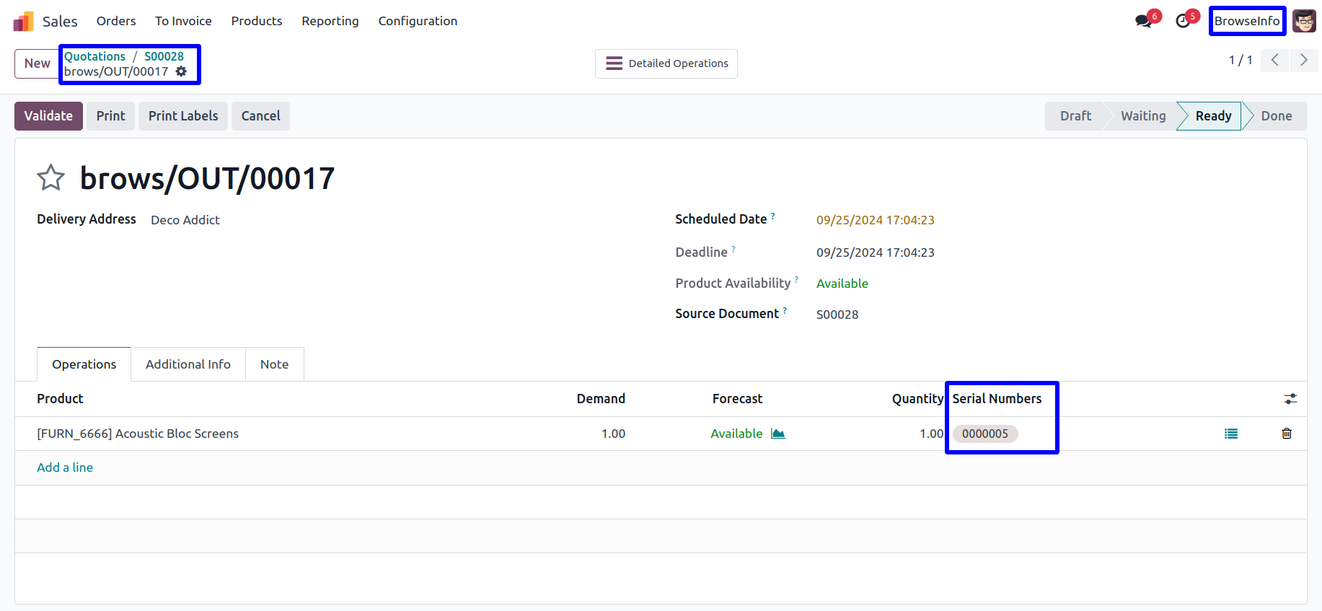
Task: Click the Deadline date value
Action: [876, 252]
